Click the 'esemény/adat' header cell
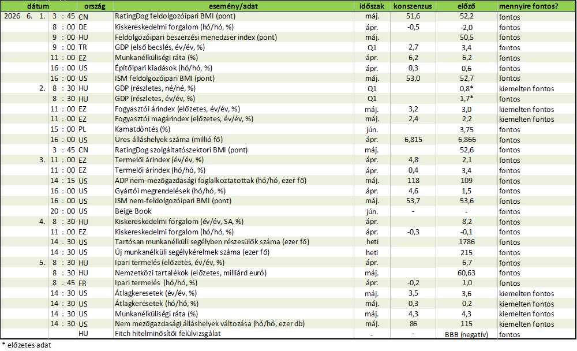This screenshot has width=577, height=351. click(233, 6)
